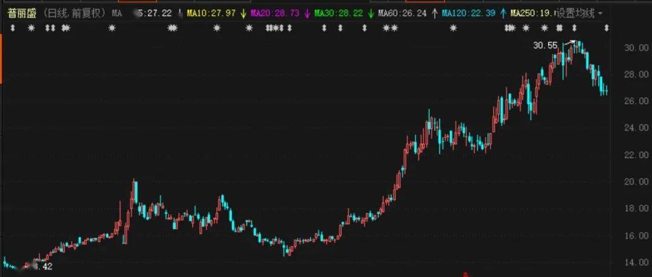Click the green down arrow beside MA30
The height and width of the screenshot is (277, 652).
(x=371, y=14)
